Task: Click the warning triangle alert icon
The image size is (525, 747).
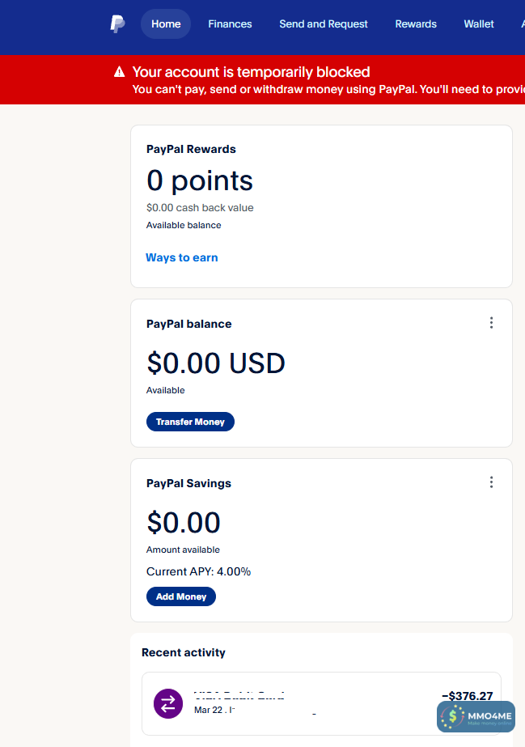Action: [x=120, y=72]
